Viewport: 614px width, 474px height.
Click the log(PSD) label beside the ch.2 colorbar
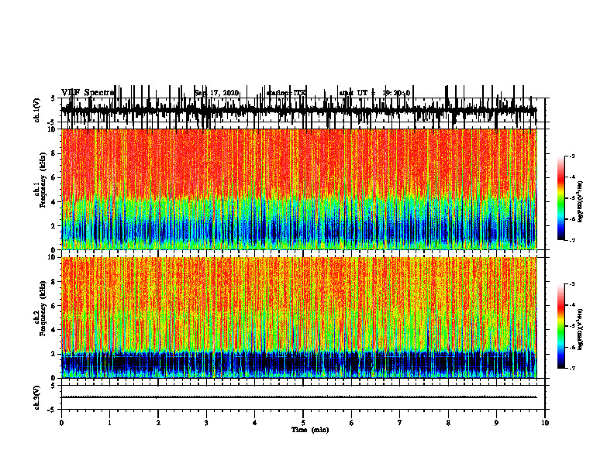(x=581, y=329)
